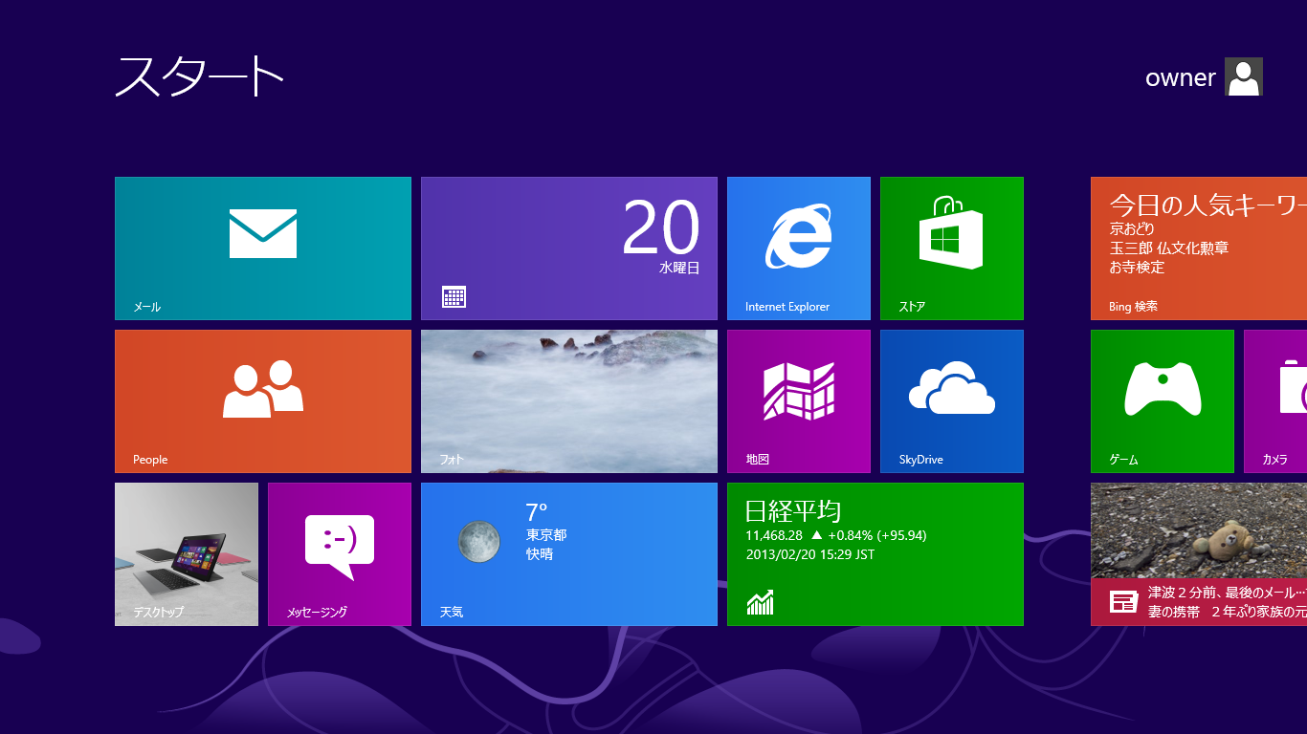Open the Maps (地図) tile
The height and width of the screenshot is (734, 1307).
[x=799, y=401]
